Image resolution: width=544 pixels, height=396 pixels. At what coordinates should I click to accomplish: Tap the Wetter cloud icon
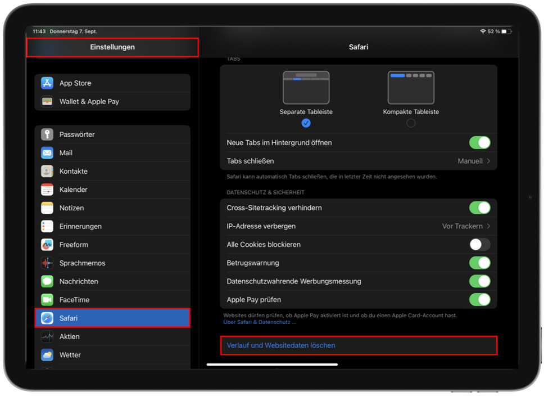[x=47, y=355]
